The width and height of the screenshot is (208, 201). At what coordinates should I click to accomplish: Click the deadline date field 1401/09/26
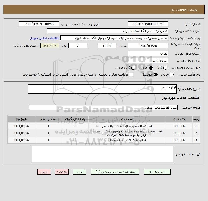click(x=148, y=46)
